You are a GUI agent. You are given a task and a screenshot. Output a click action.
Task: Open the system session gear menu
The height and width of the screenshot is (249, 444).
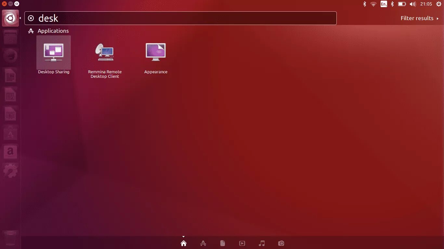(x=438, y=4)
